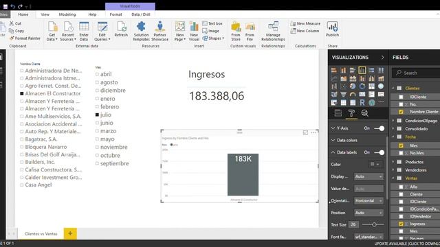This screenshot has height=247, width=440.
Task: Collapse Visualizations pane arrow
Action: pyautogui.click(x=382, y=58)
